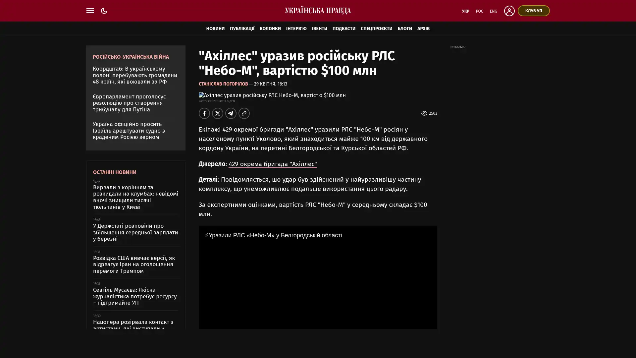
Task: Click the view counter showing 2503
Action: click(x=429, y=113)
